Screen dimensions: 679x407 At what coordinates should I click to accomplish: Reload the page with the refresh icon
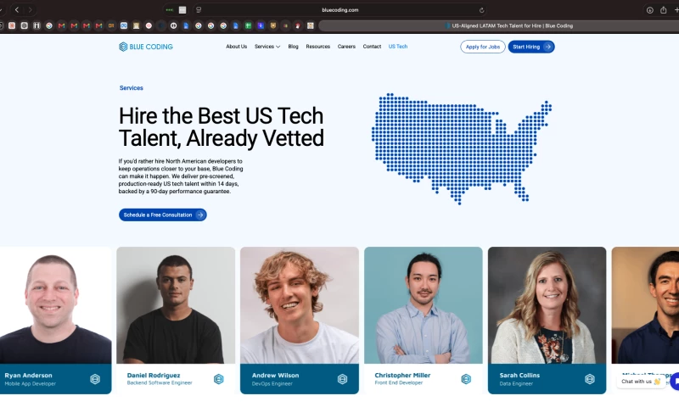[481, 10]
